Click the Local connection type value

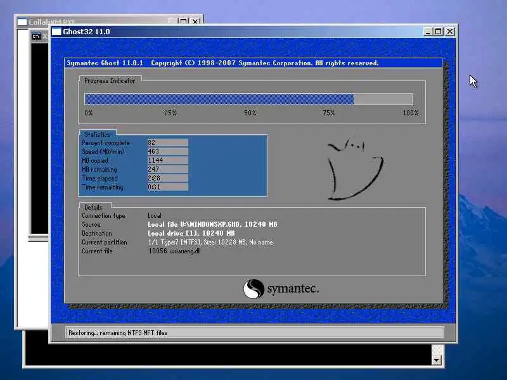[x=155, y=215]
